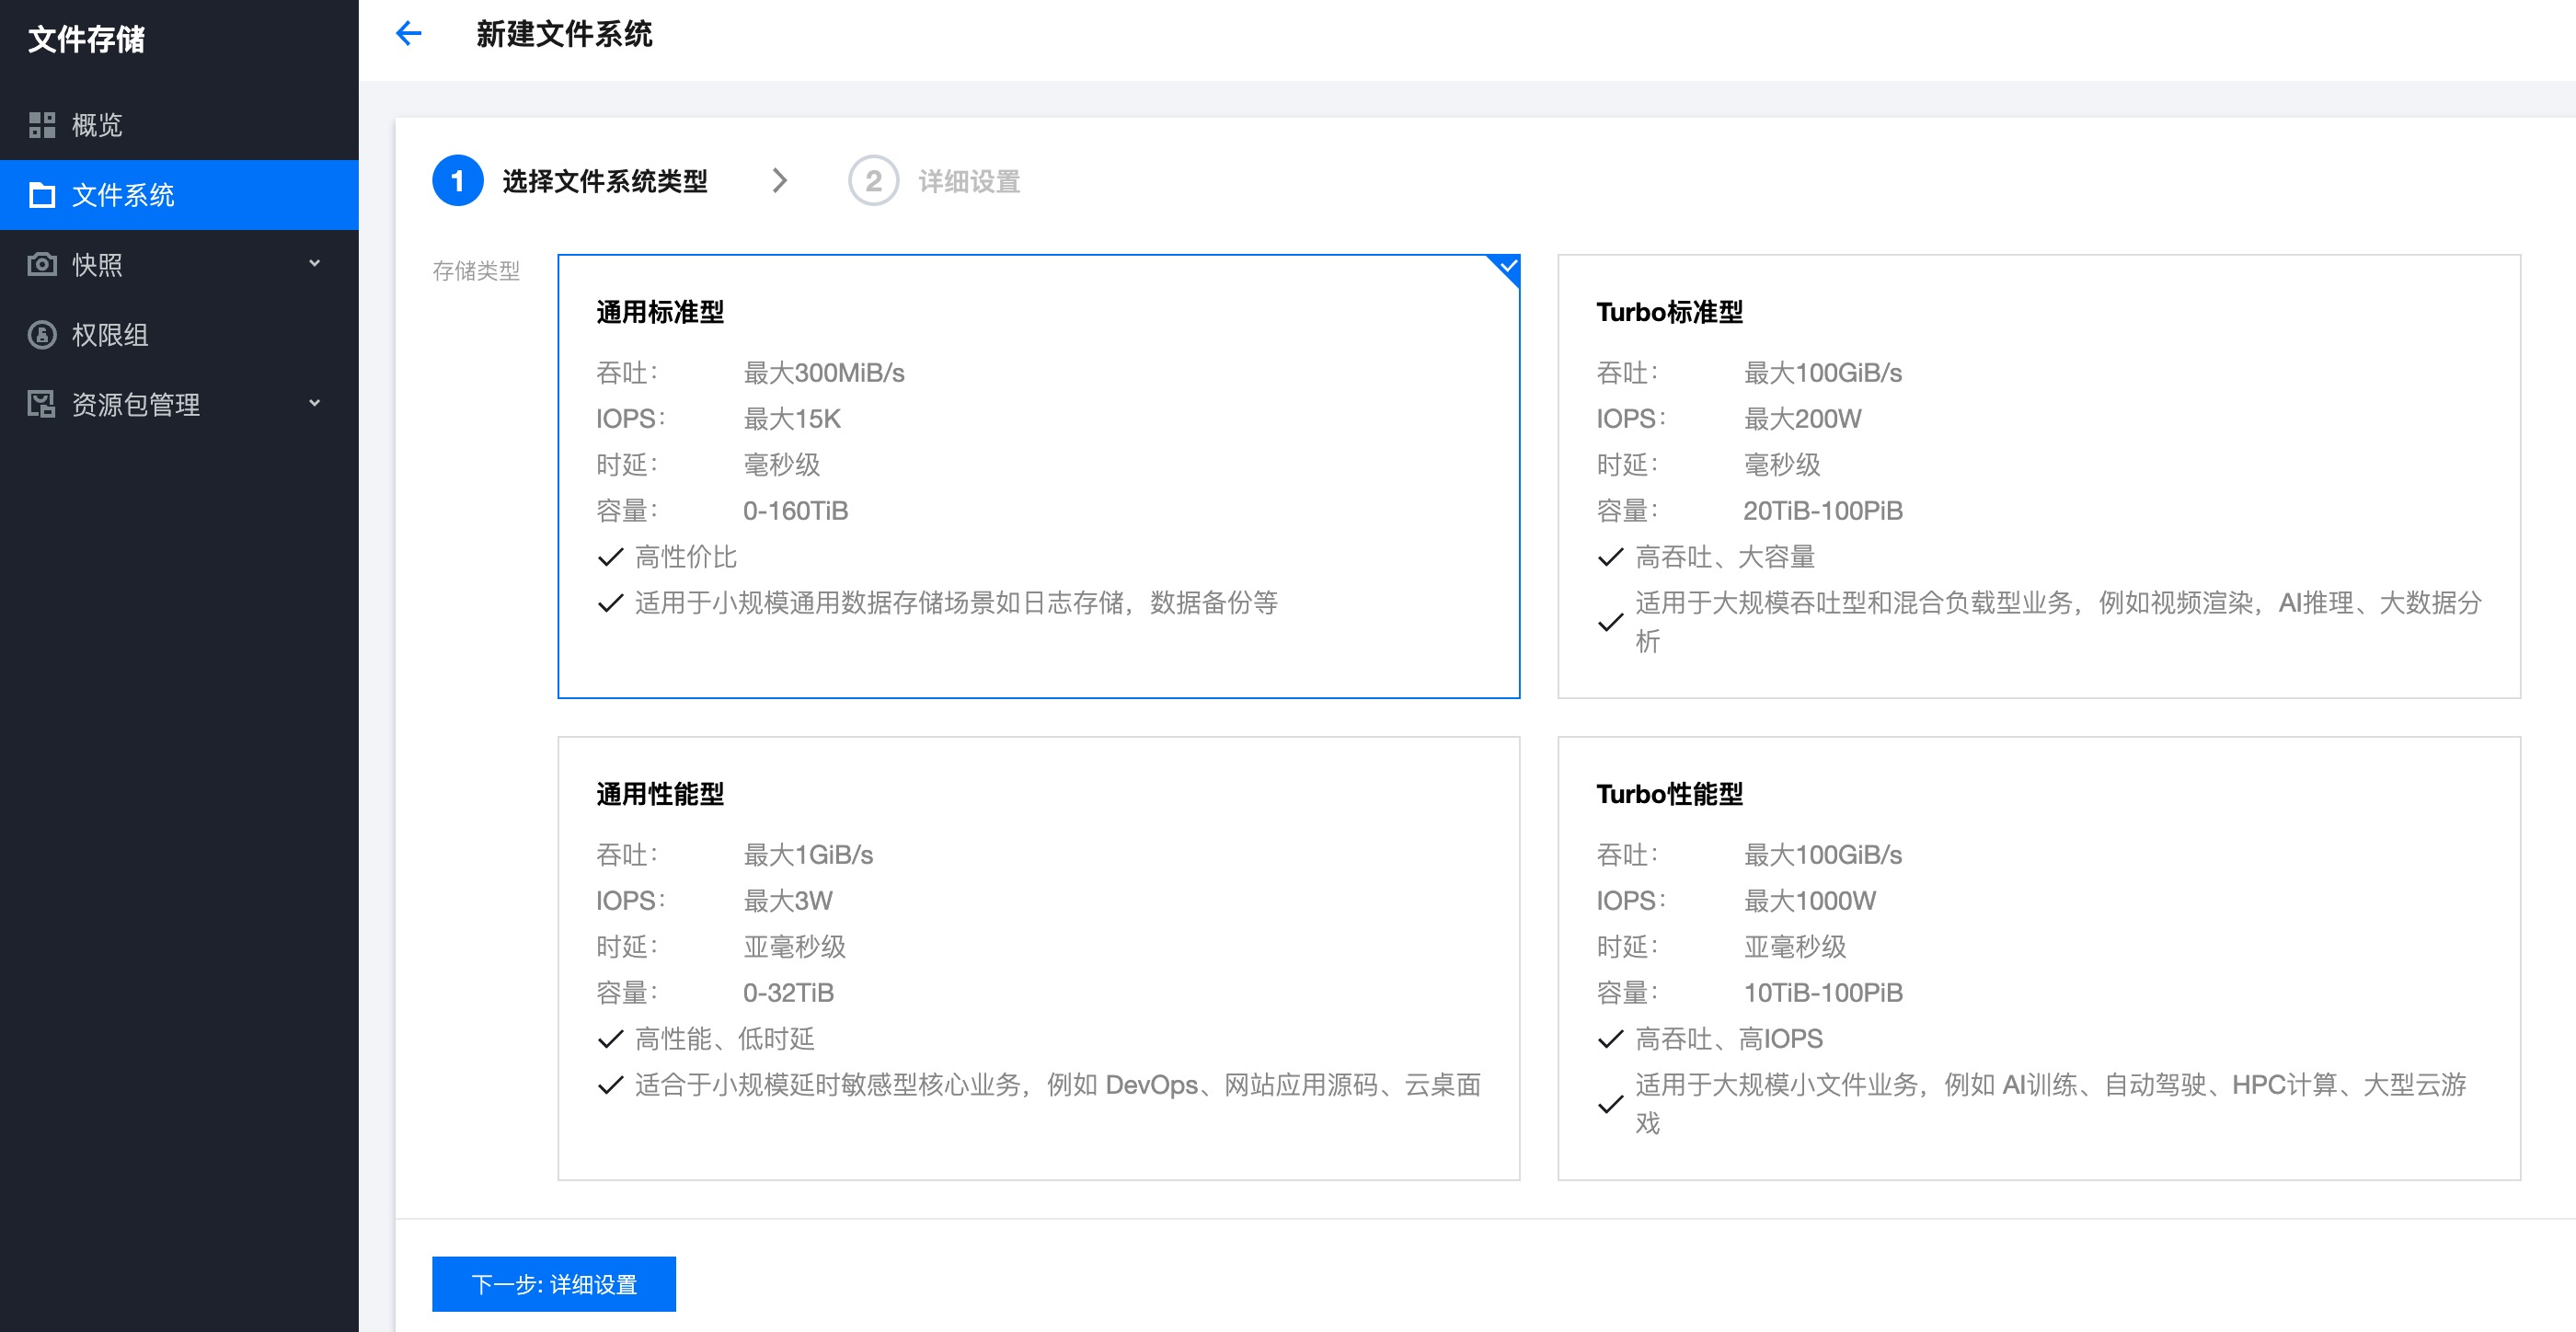Click chevron arrow between the wizard steps

780,181
